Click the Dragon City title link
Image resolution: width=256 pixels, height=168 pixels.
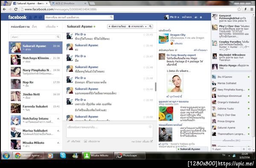point(178,35)
